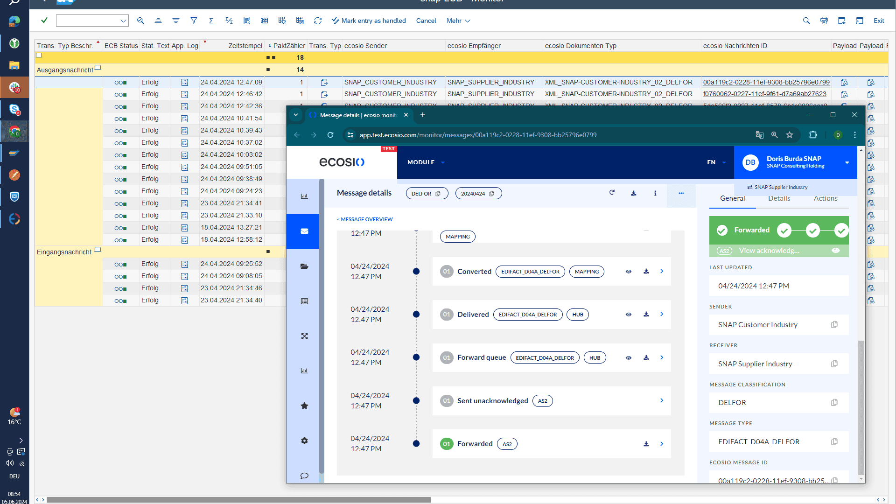Click the bottom horizontal scrollbar
896x504 pixels.
point(238,500)
